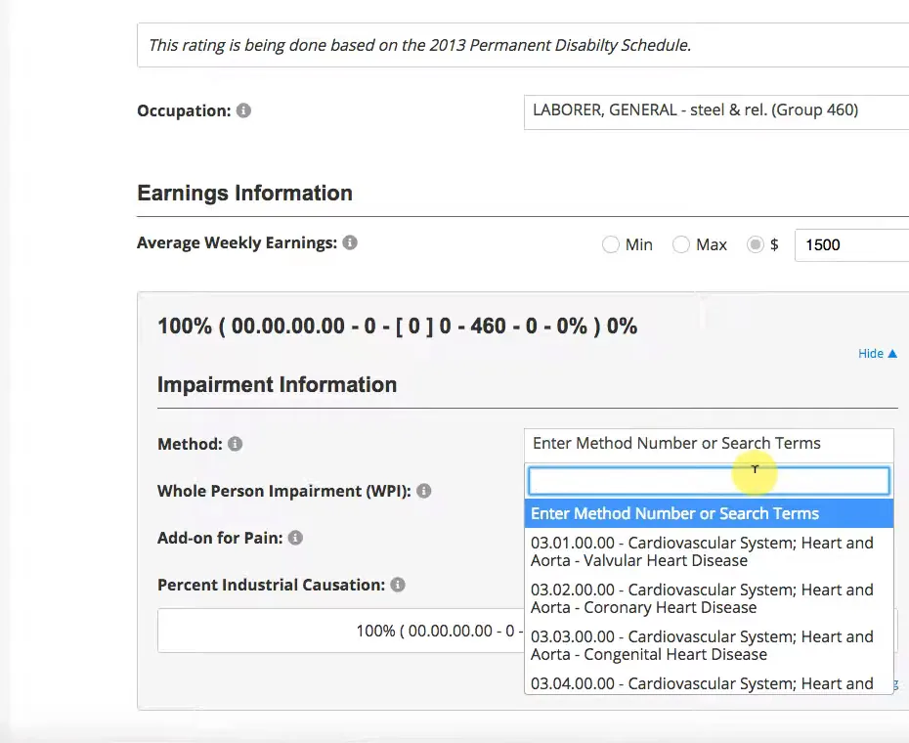Pick the partially visible 03.04.00.00 Cardiovascular option
The image size is (909, 743).
pos(709,682)
